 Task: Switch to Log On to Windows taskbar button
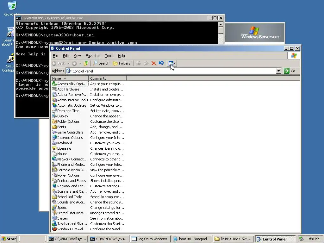point(151,239)
